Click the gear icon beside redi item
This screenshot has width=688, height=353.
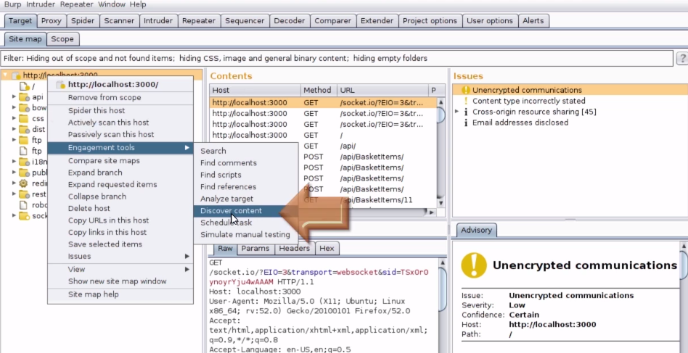(24, 183)
